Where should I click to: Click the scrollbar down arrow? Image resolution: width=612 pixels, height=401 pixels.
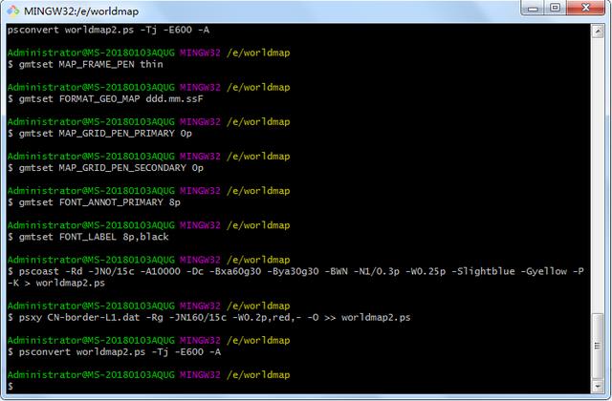598,386
